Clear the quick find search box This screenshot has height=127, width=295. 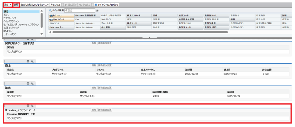(97, 11)
